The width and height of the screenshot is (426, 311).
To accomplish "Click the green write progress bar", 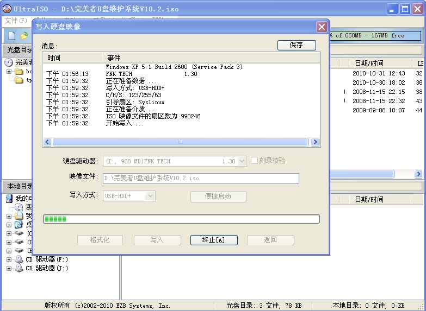I will click(181, 219).
